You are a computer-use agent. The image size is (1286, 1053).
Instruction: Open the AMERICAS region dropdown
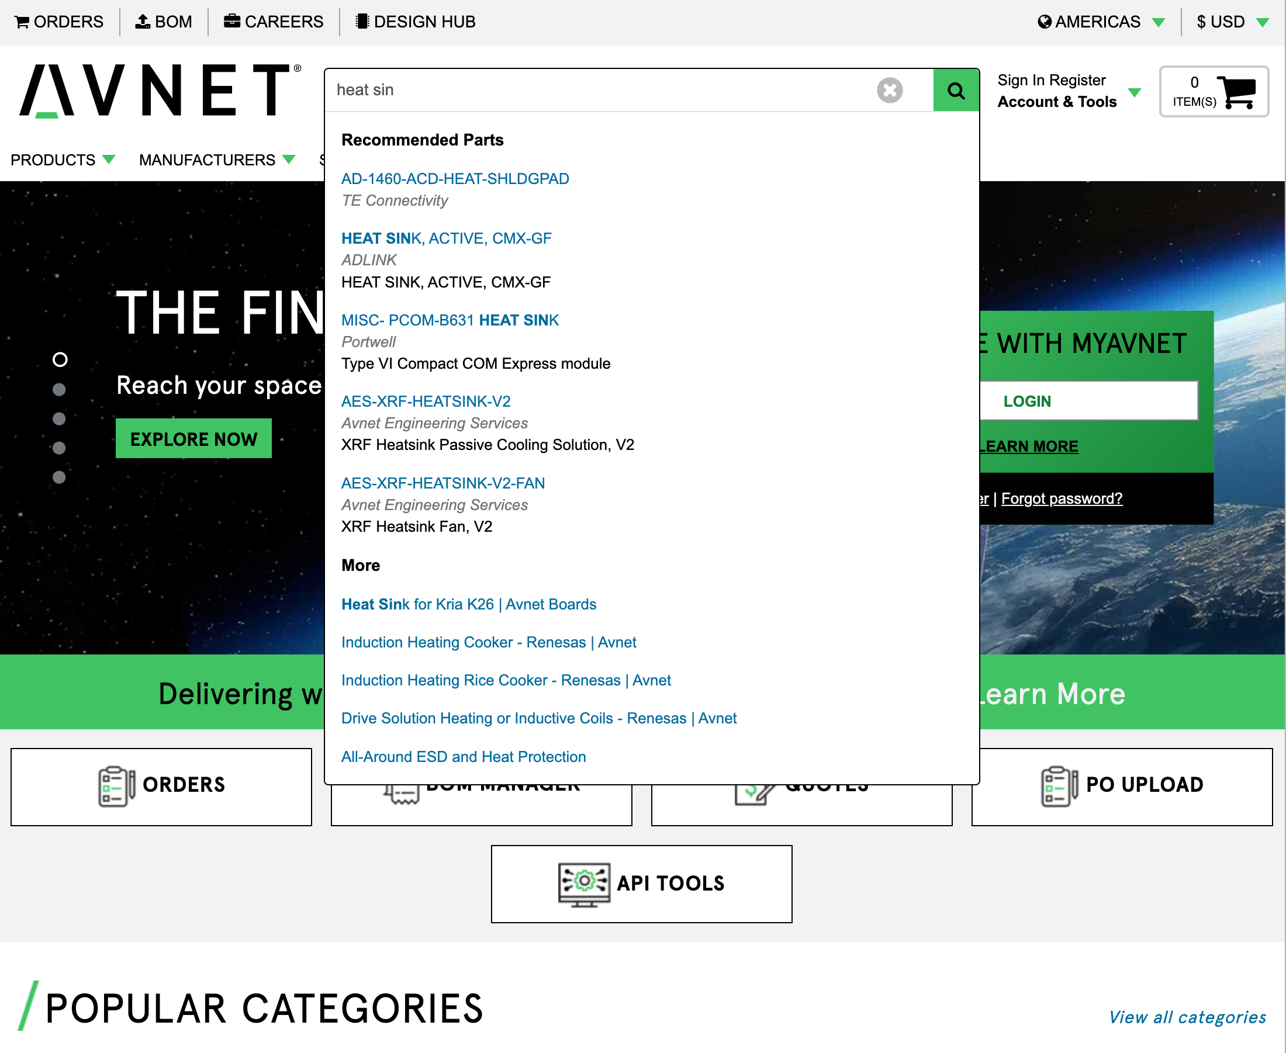(1159, 21)
